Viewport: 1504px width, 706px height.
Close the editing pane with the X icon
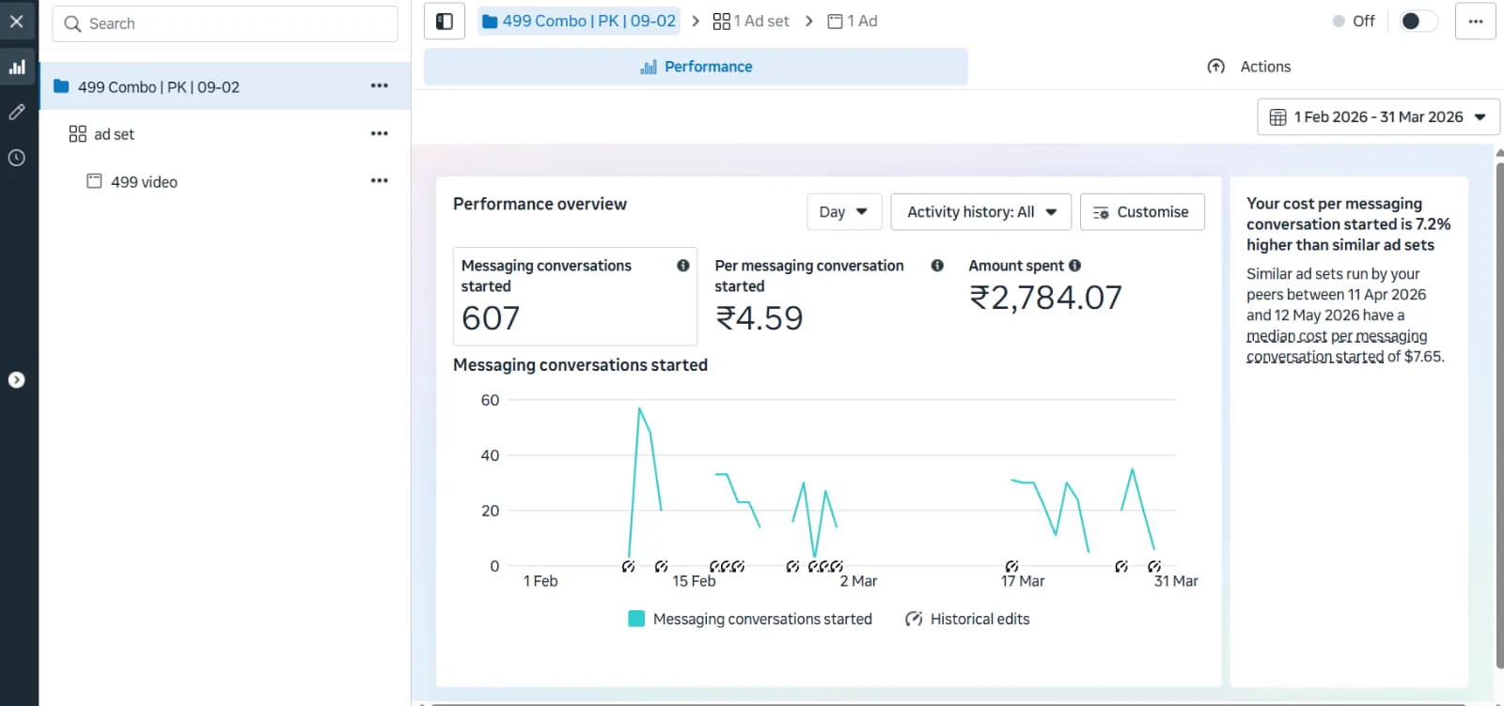[17, 21]
